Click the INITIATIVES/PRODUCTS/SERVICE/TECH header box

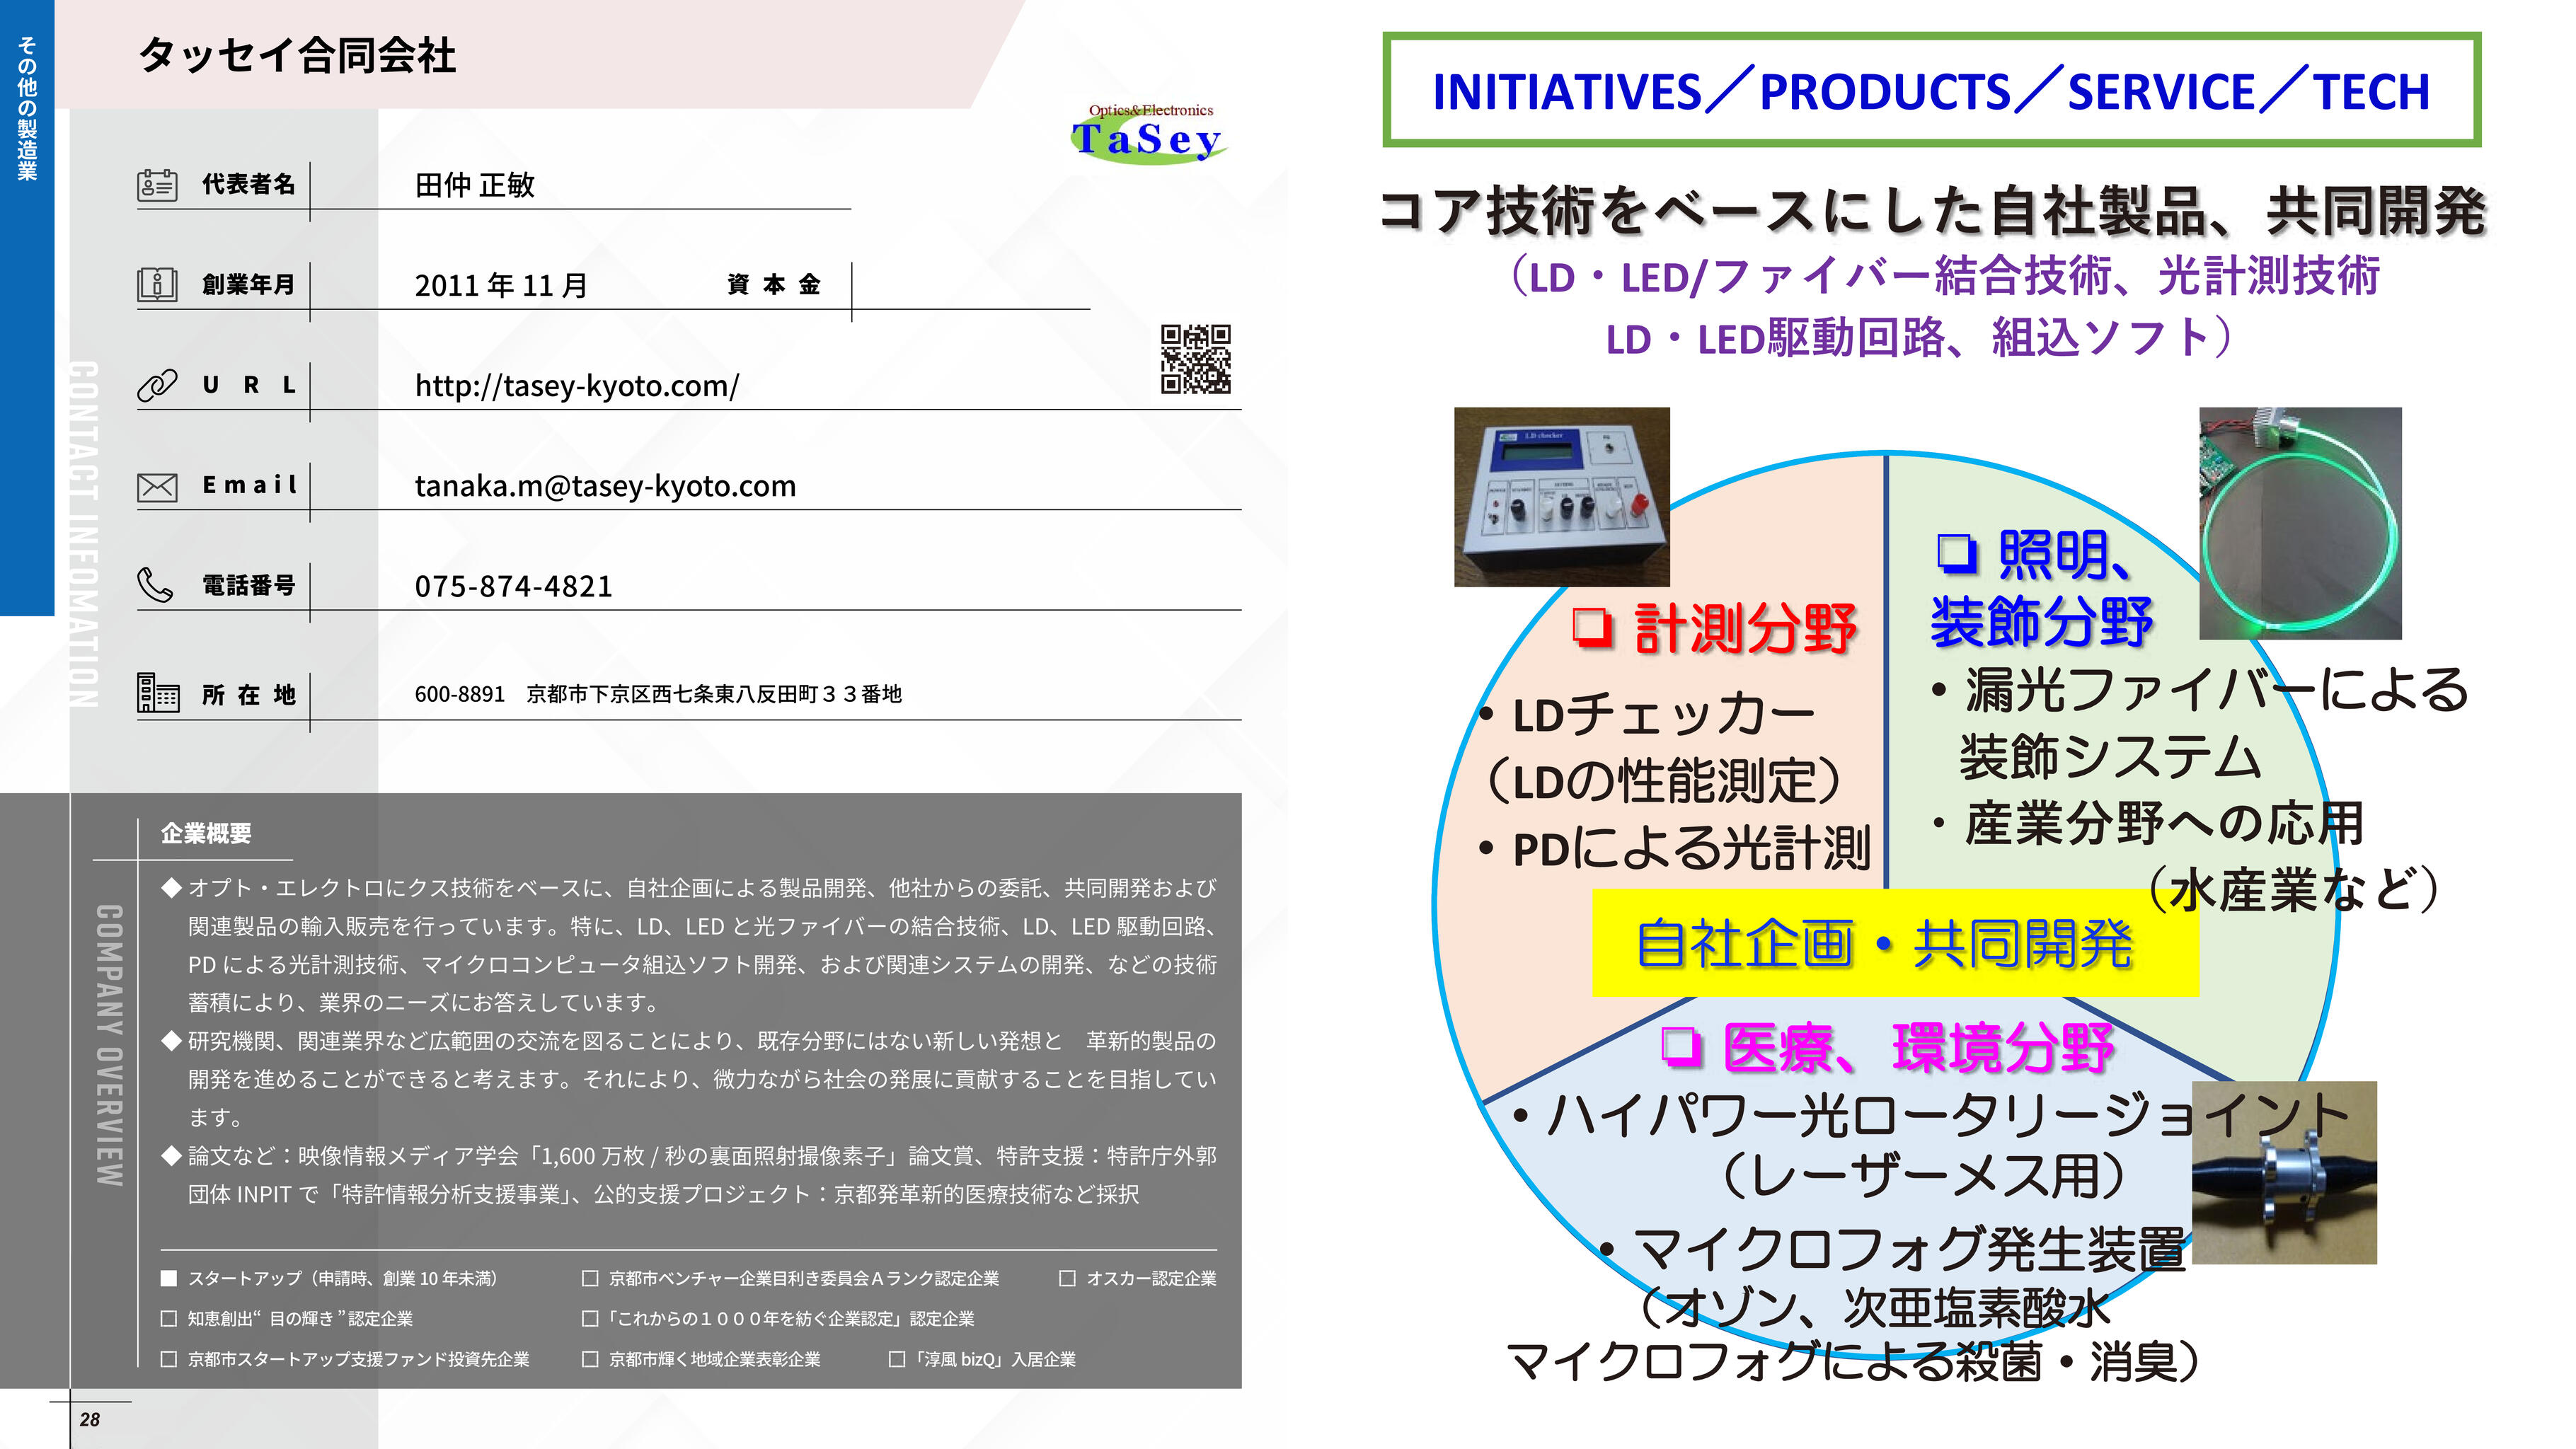[x=1931, y=90]
